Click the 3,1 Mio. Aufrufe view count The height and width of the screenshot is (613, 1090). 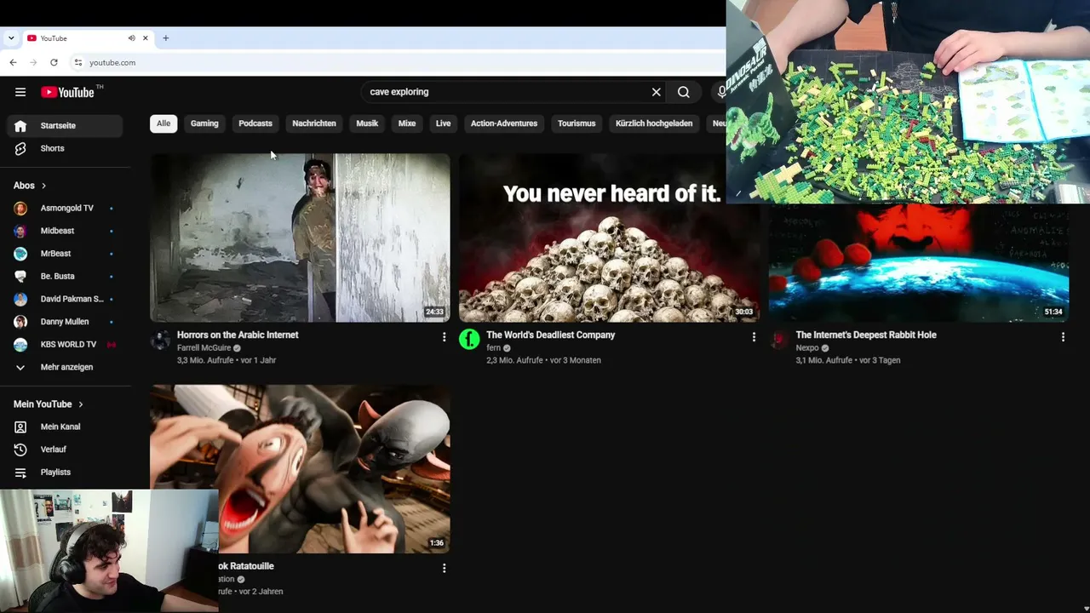(x=824, y=360)
